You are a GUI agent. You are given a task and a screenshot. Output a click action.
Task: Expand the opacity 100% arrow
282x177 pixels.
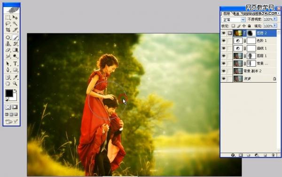[275, 19]
